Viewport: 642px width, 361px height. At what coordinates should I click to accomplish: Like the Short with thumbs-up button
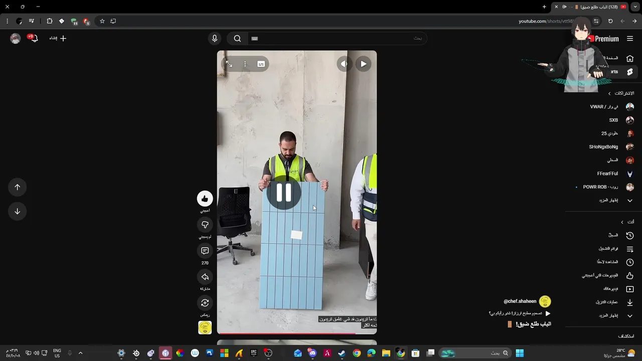coord(205,199)
